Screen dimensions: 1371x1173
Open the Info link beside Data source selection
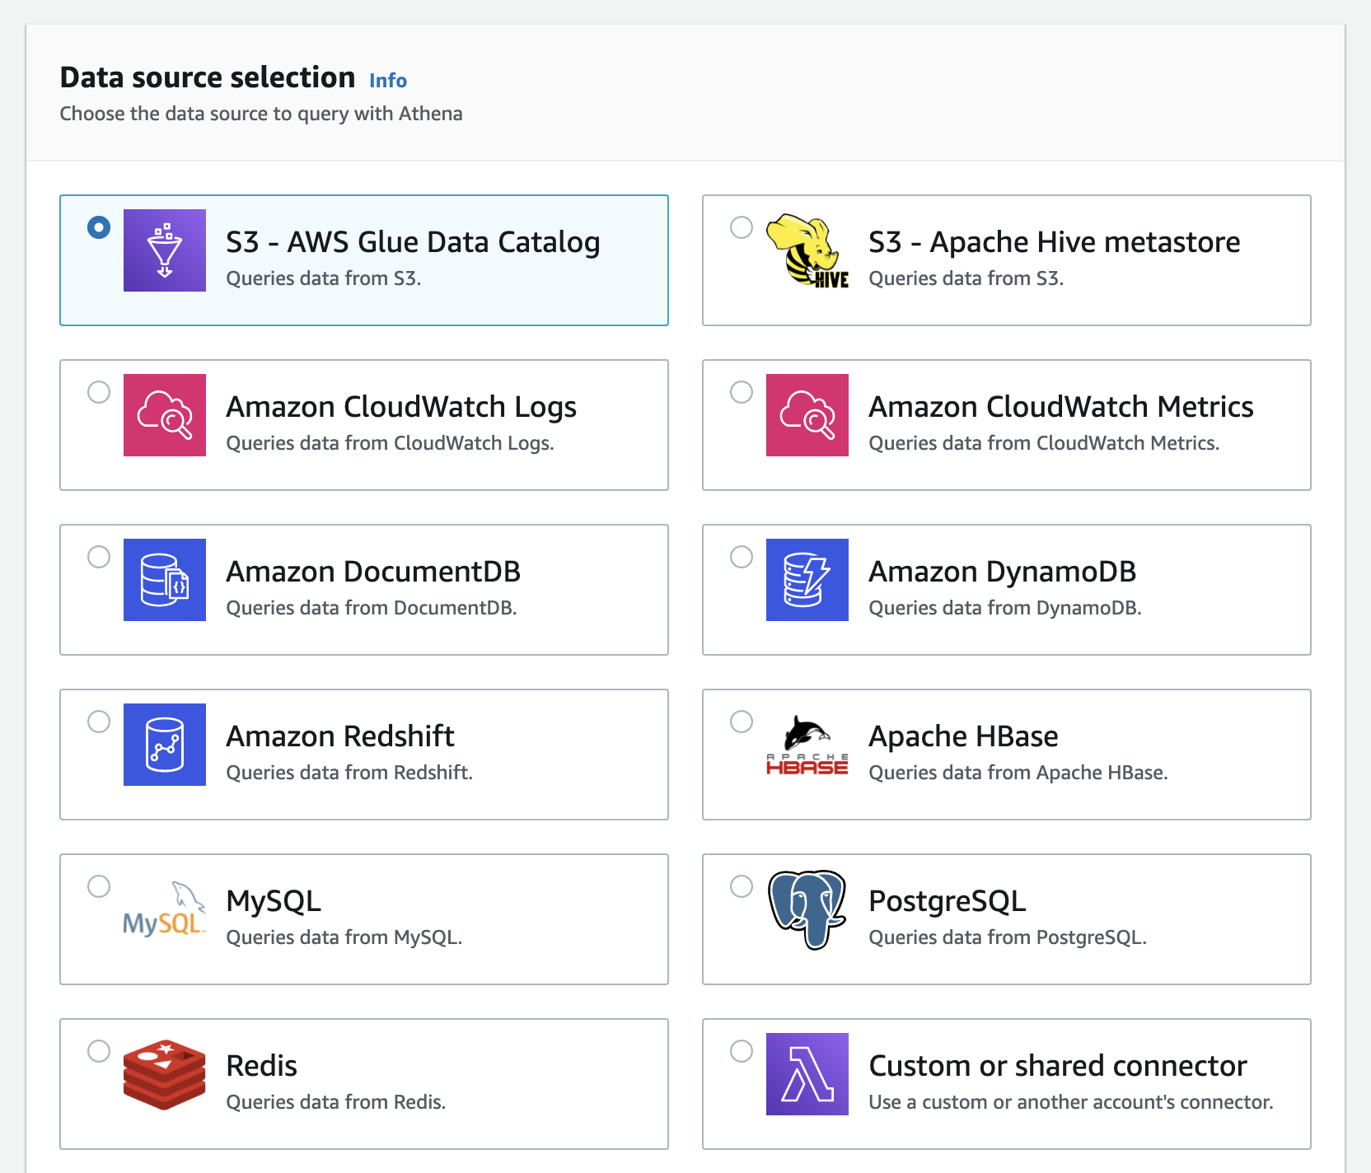(x=388, y=81)
